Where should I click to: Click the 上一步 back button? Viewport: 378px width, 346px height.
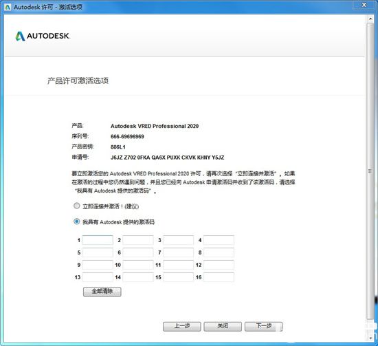tap(182, 327)
